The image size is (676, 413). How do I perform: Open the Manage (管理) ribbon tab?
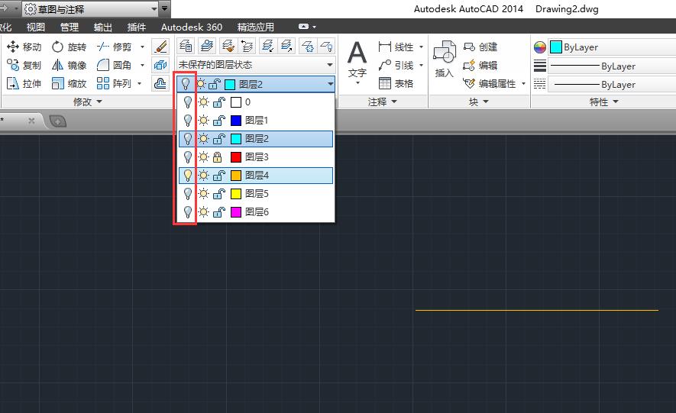pos(69,27)
